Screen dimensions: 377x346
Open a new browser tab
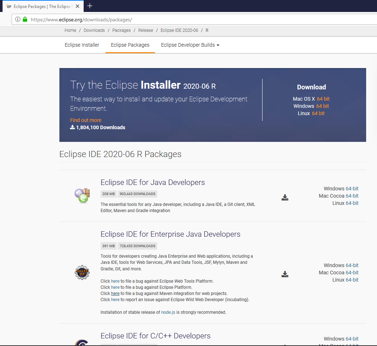[89, 6]
